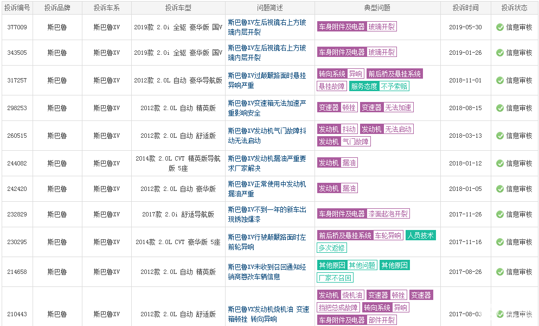Click green check status icon for complaint 377009

500,28
